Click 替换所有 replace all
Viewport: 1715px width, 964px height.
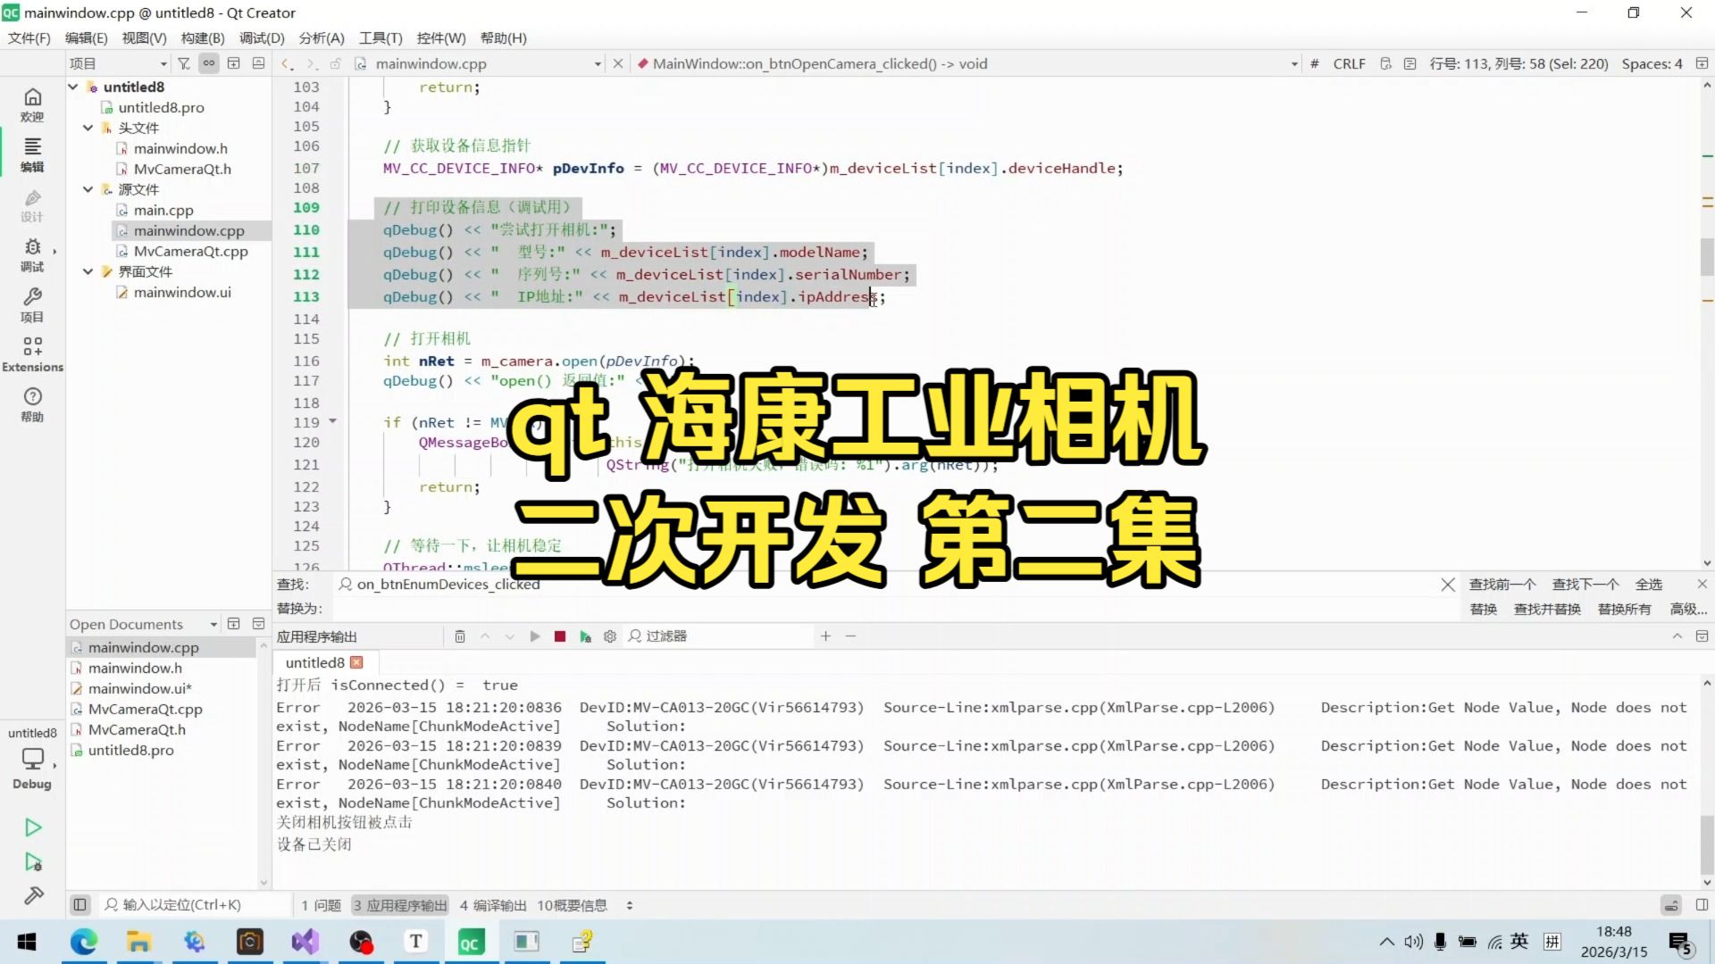(1624, 609)
